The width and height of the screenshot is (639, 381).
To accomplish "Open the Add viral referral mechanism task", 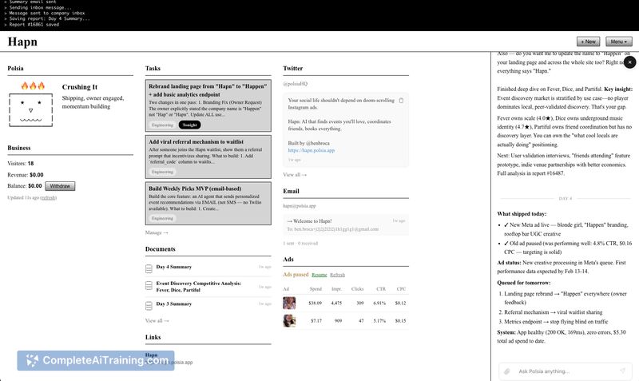I will click(x=208, y=157).
